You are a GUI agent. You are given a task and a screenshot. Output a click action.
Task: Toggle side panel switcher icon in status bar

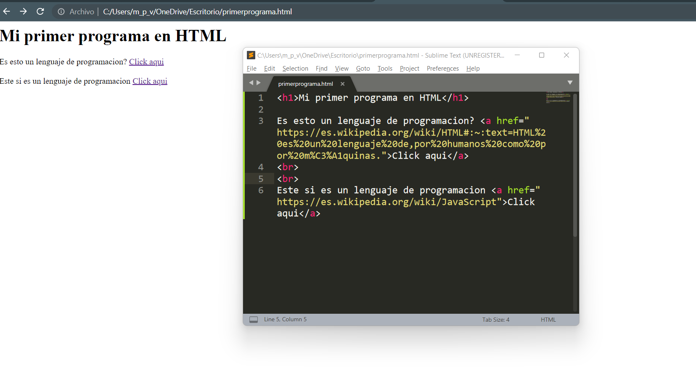coord(254,320)
